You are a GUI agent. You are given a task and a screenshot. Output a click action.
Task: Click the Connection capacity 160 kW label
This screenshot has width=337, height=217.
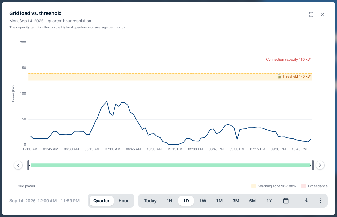(288, 59)
